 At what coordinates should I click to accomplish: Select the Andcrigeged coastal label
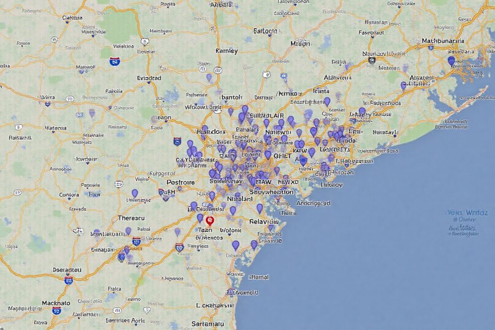click(313, 203)
